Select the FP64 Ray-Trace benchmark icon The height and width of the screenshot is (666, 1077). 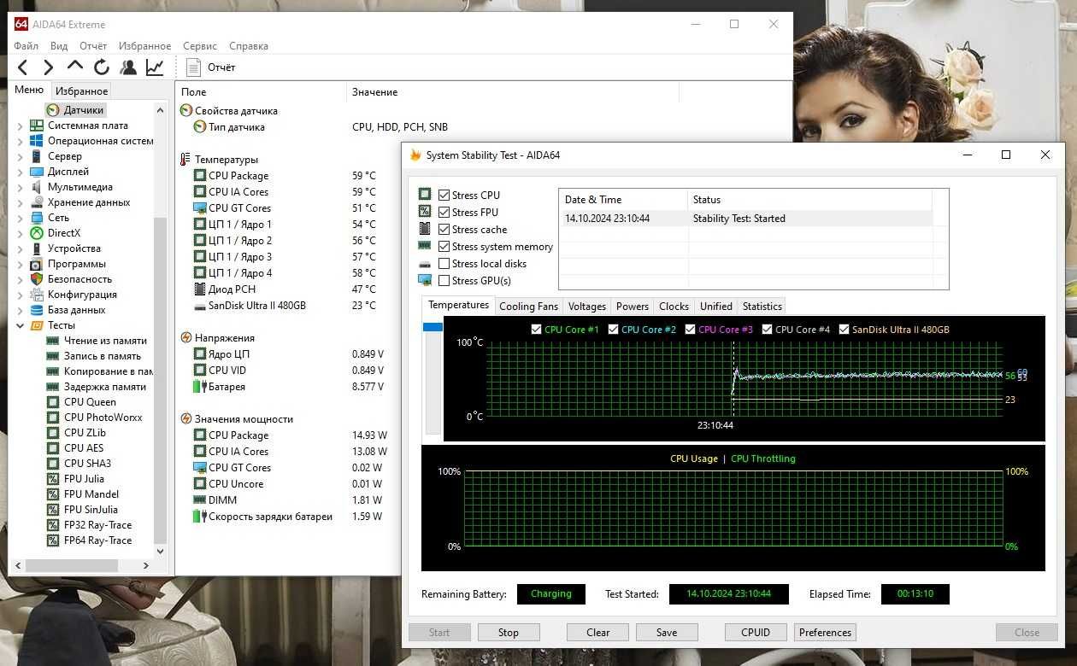click(53, 540)
